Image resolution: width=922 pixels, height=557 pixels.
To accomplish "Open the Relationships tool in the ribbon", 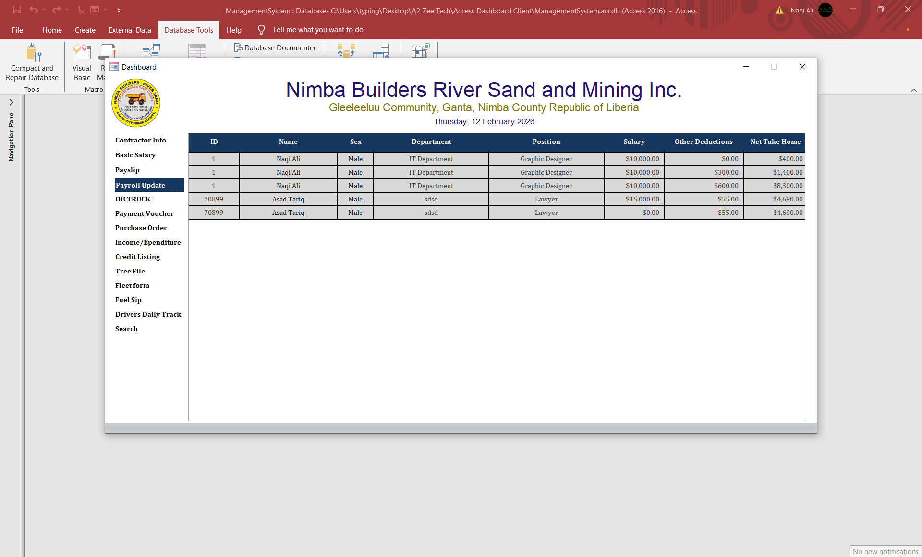I will (x=151, y=51).
